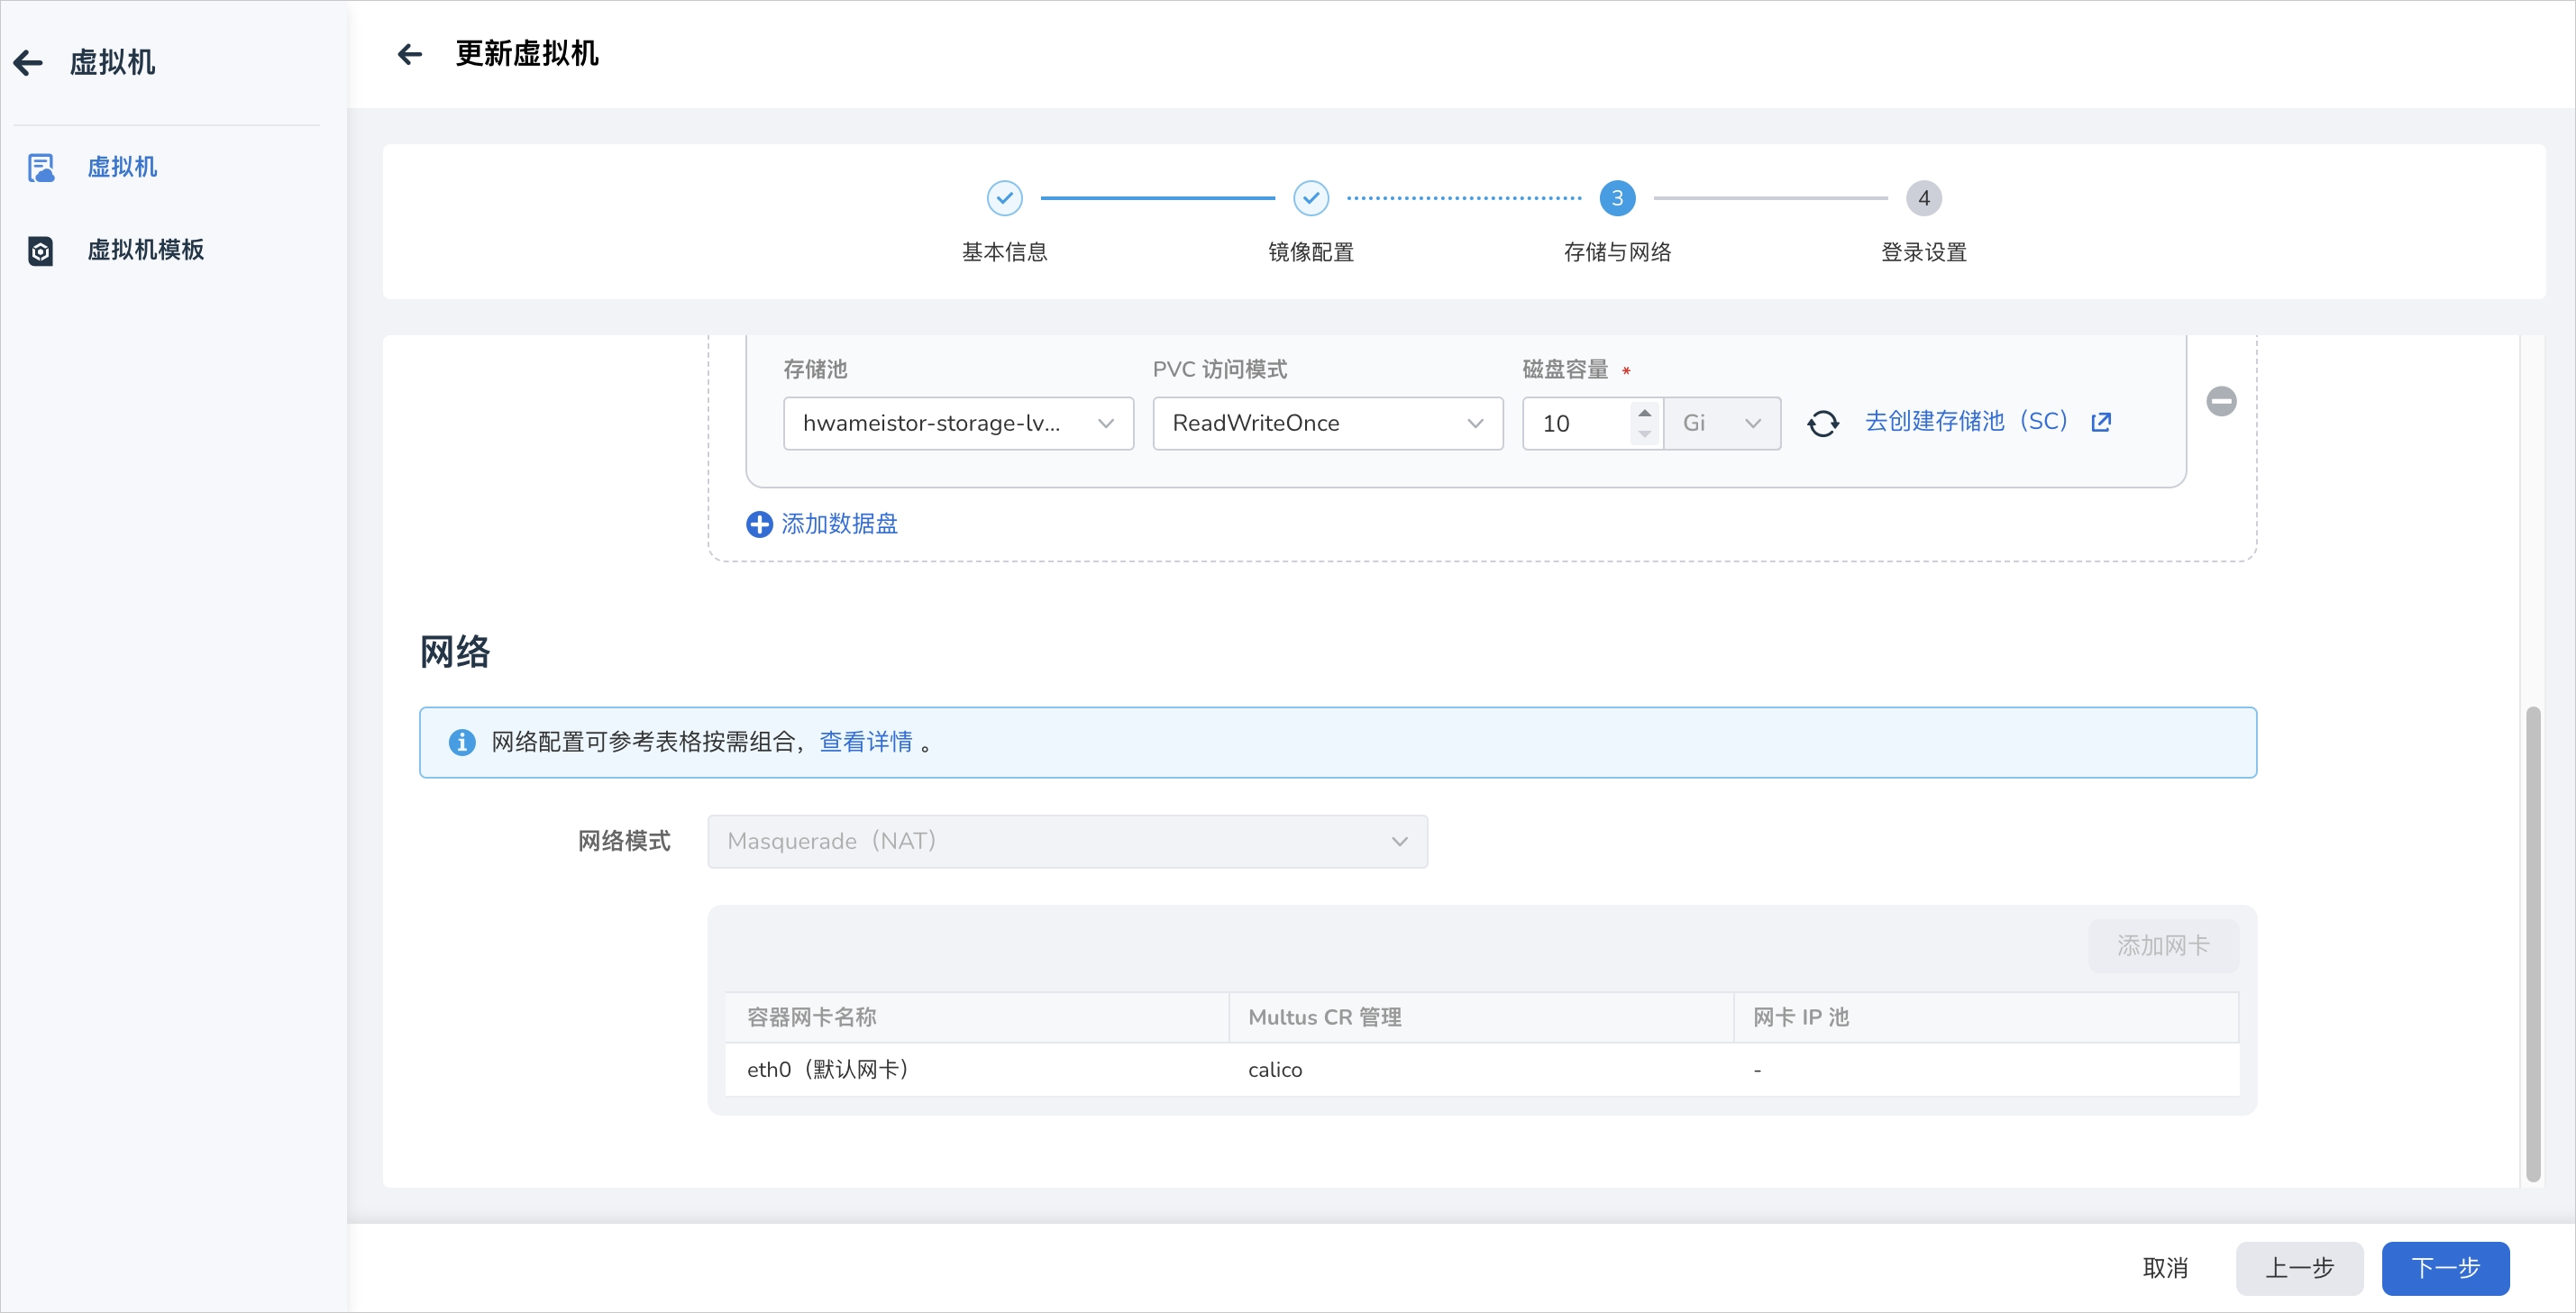Click the step 3 circle 存储与网络

tap(1617, 198)
